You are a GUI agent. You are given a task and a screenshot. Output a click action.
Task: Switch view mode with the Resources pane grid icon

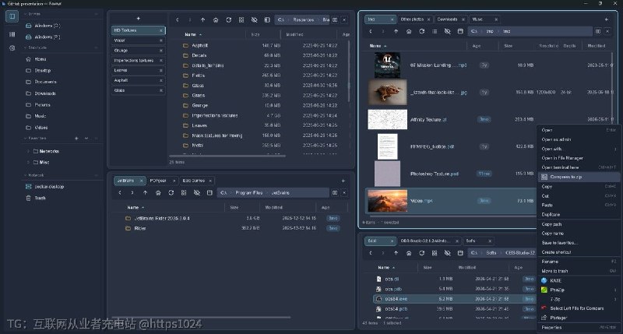241,20
